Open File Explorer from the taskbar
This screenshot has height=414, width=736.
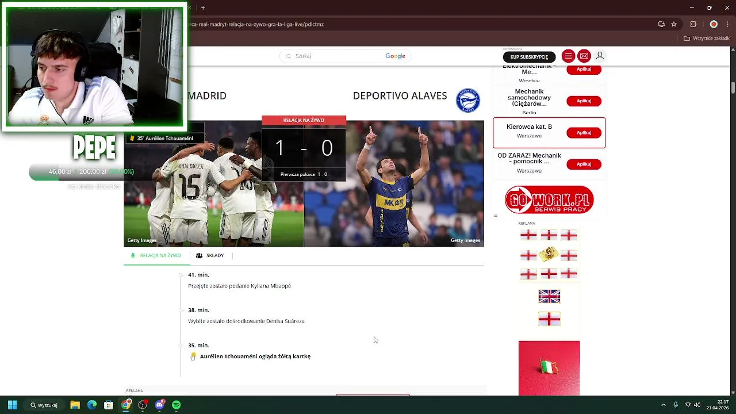[x=75, y=405]
